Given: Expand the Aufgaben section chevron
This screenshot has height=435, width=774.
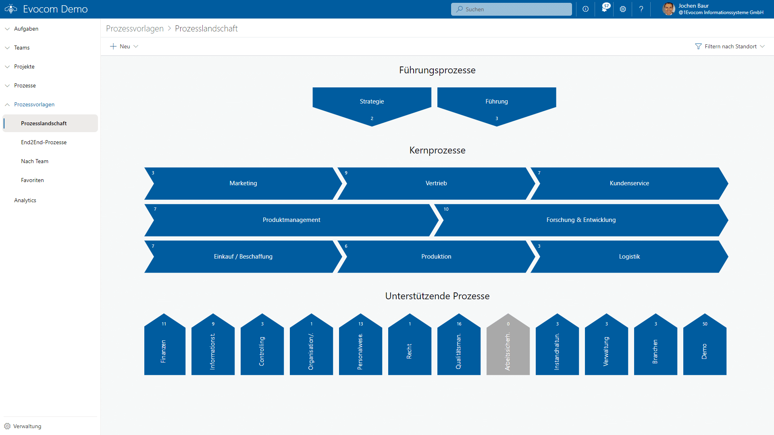Looking at the screenshot, I should tap(7, 29).
